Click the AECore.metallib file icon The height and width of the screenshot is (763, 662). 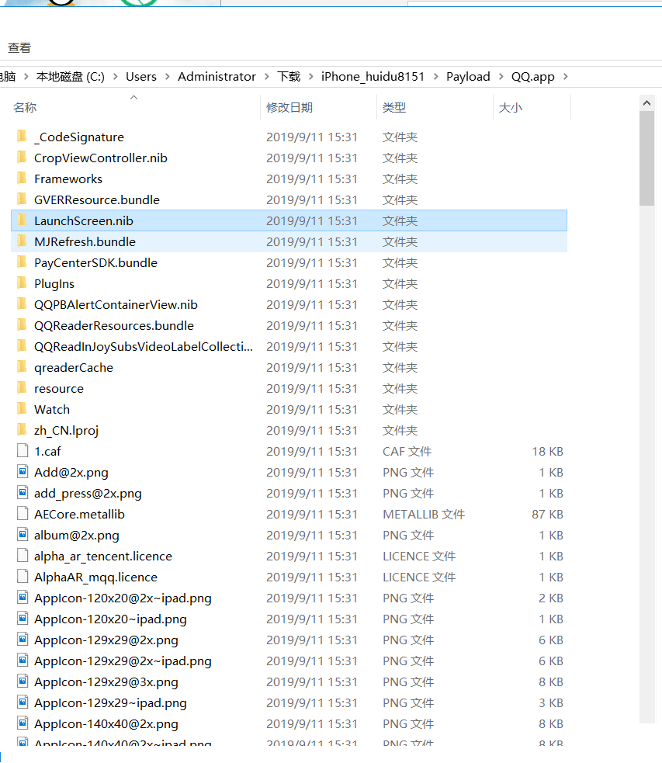click(x=23, y=513)
